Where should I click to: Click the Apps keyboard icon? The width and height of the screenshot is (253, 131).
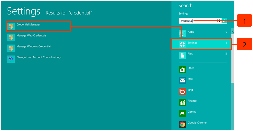coord(182,34)
